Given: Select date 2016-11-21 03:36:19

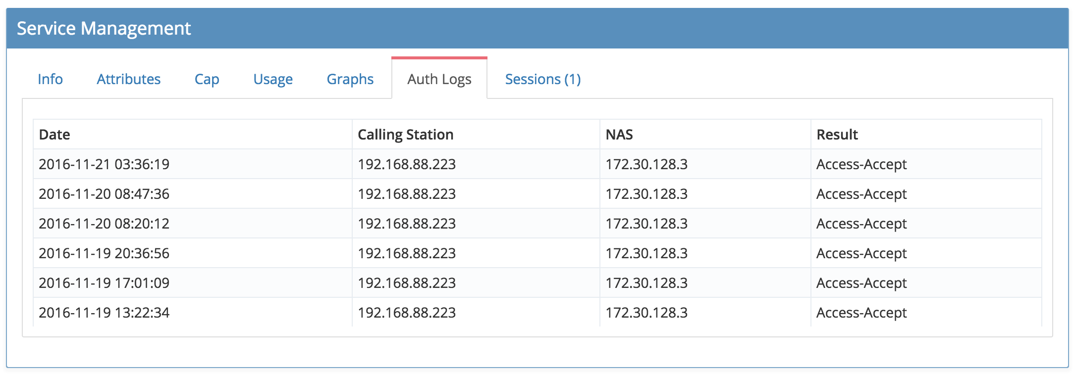Looking at the screenshot, I should tap(104, 164).
